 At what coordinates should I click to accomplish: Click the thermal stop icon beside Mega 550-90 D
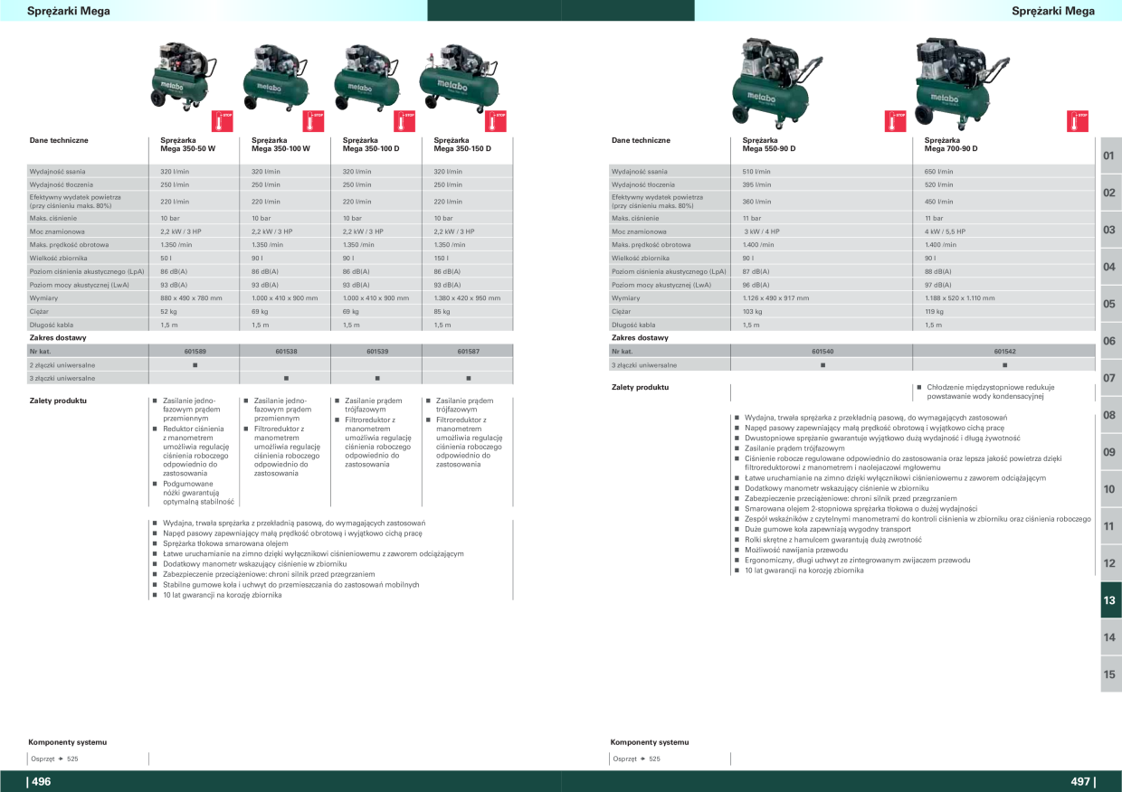895,120
